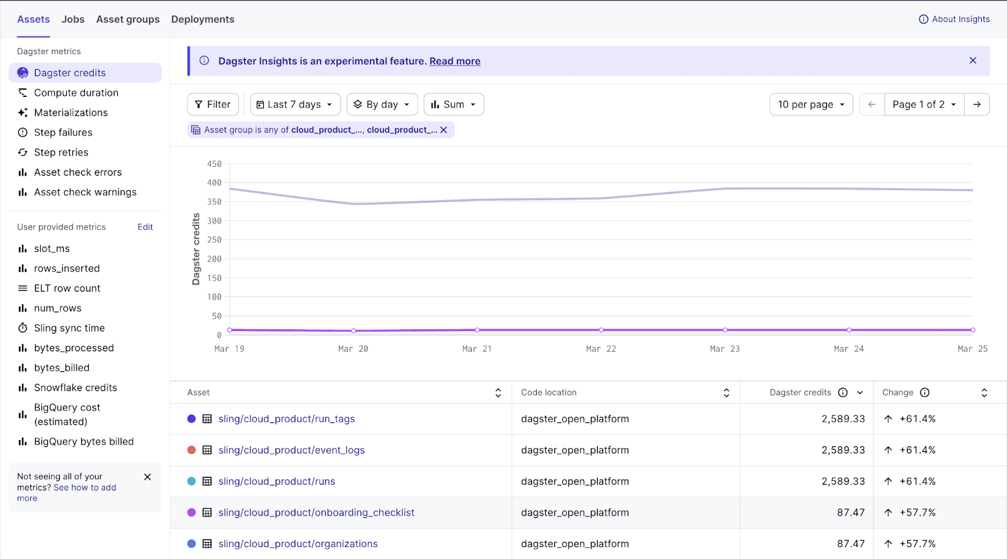
Task: Edit user provided metrics
Action: pyautogui.click(x=145, y=227)
